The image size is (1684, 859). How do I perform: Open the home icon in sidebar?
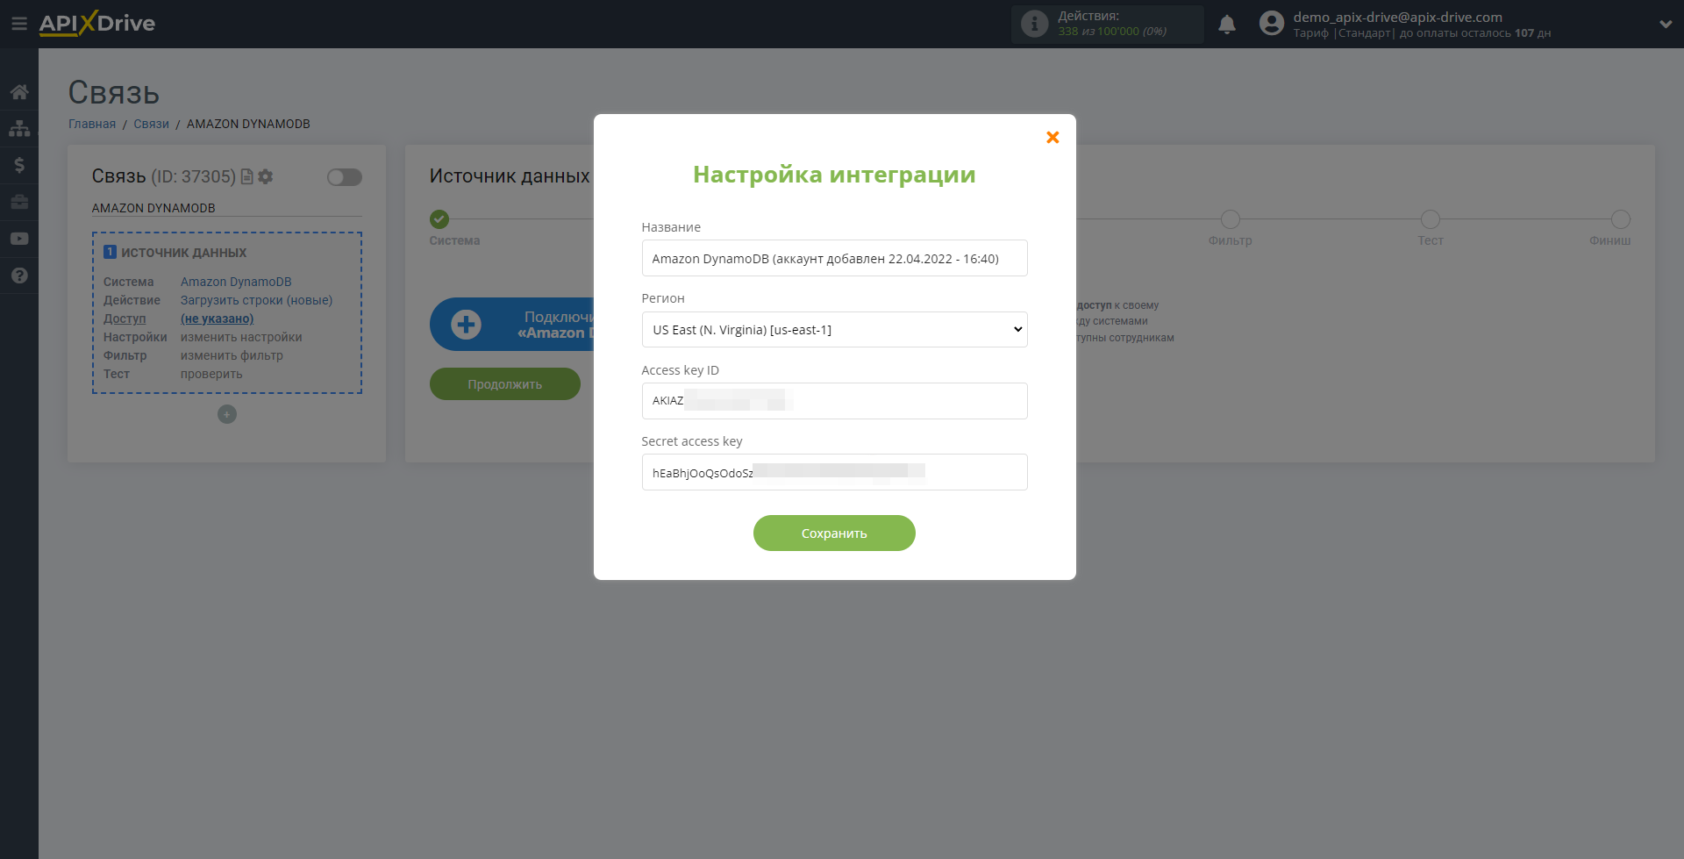[19, 91]
